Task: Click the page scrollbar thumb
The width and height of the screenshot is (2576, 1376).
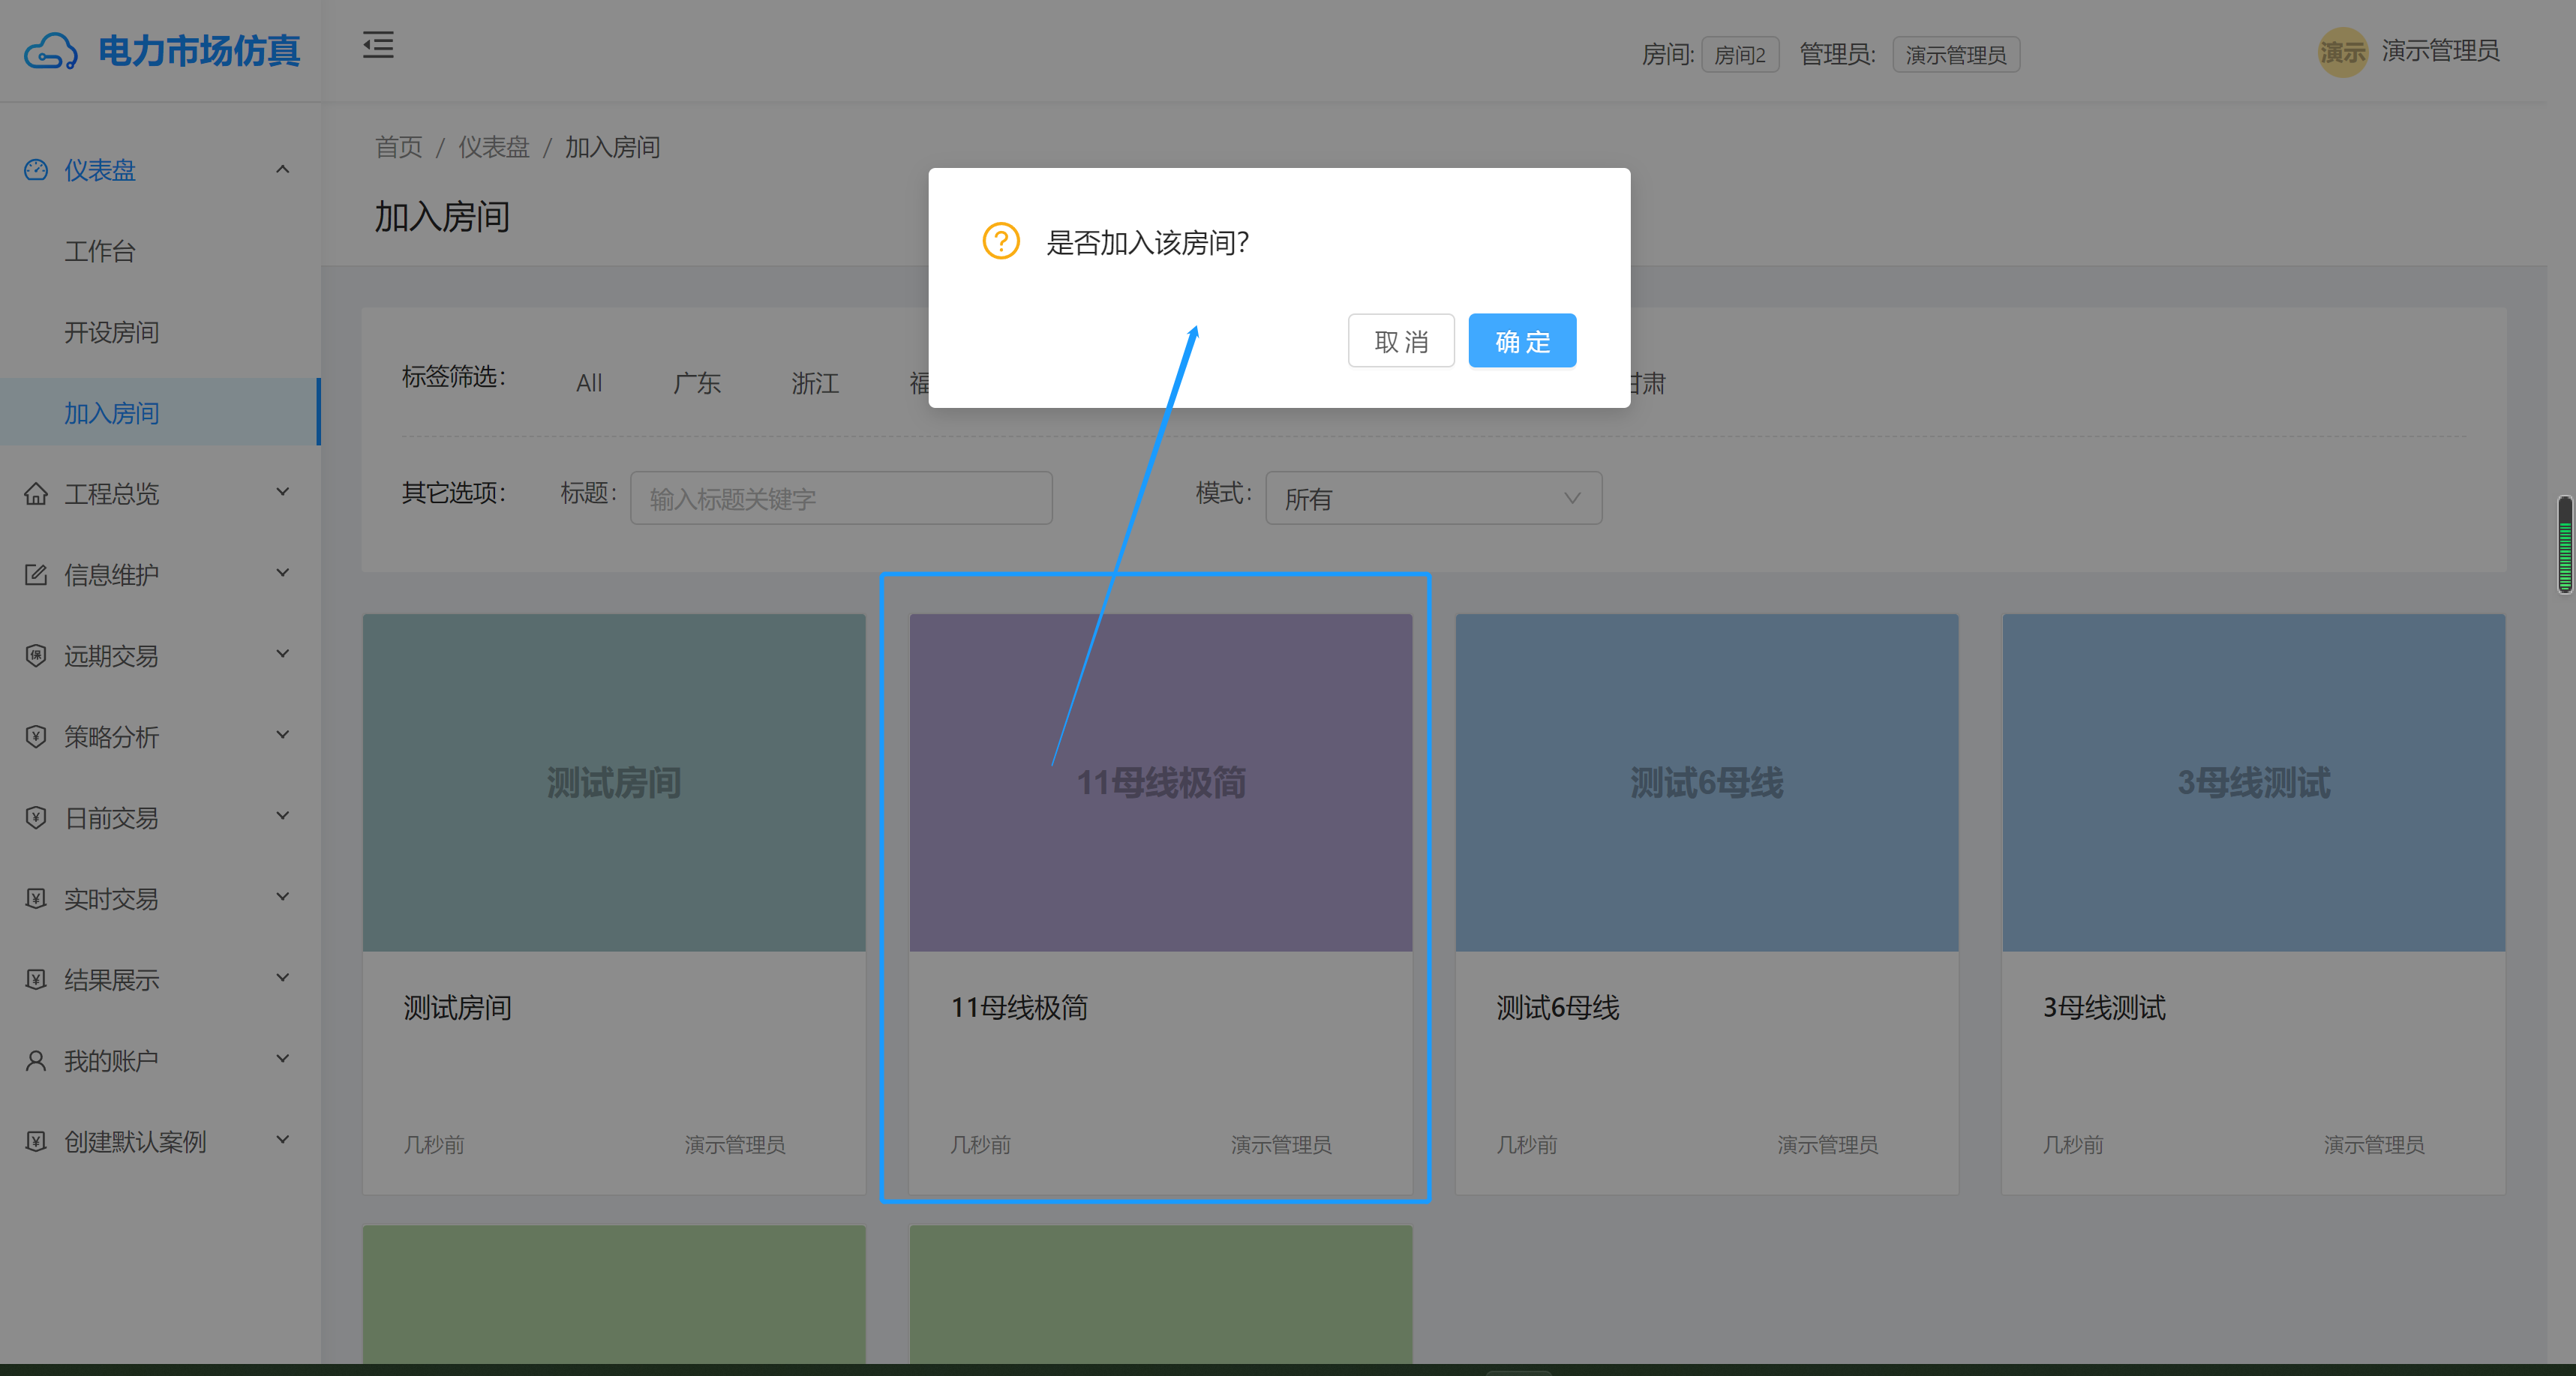Action: pos(2565,544)
